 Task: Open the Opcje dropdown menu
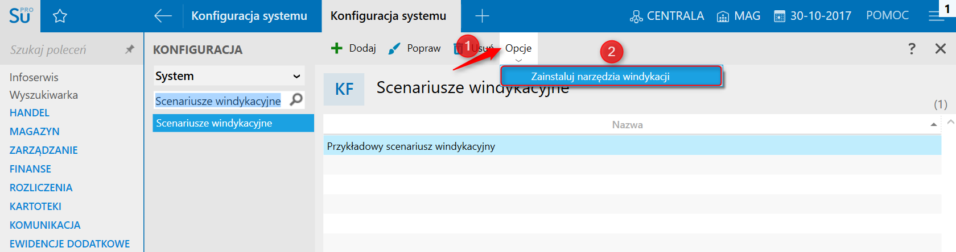coord(518,49)
